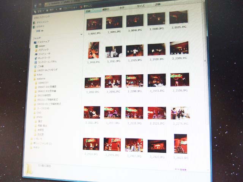Select the wakame folder

tap(39, 78)
